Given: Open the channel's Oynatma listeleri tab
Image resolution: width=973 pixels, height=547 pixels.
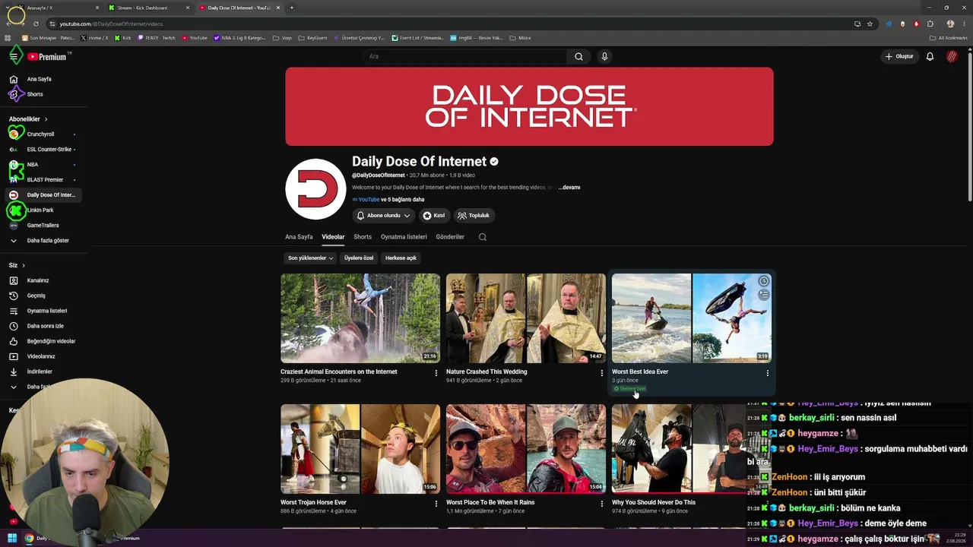Looking at the screenshot, I should coord(404,237).
